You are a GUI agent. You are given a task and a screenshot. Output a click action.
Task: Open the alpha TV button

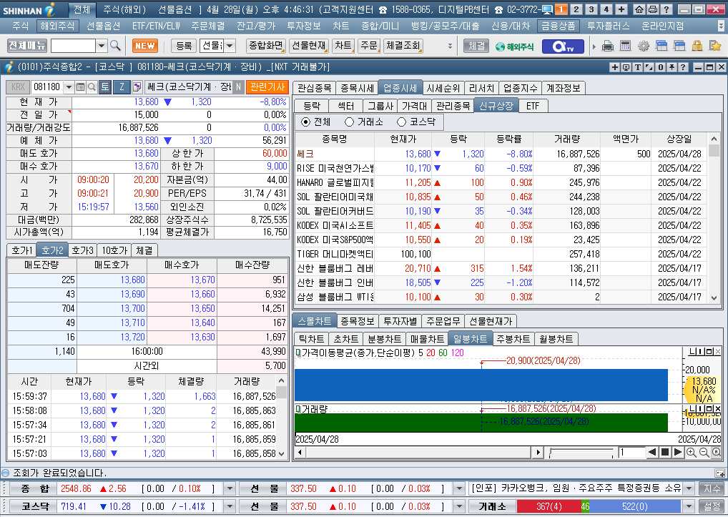pyautogui.click(x=563, y=46)
